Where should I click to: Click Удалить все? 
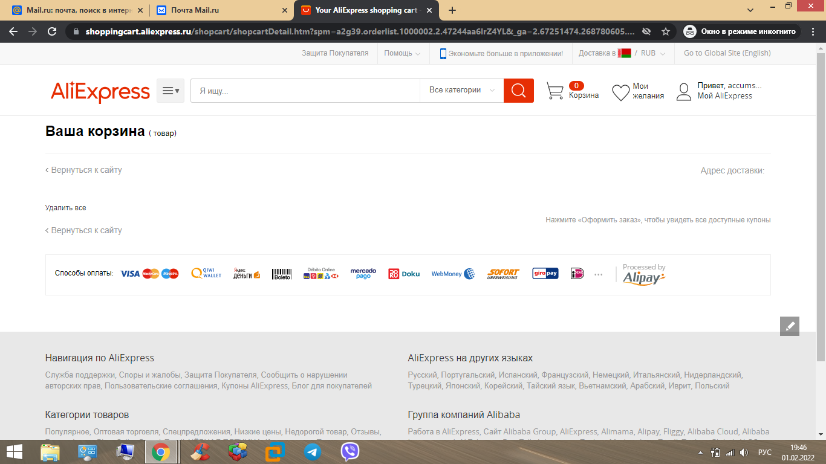click(x=66, y=208)
